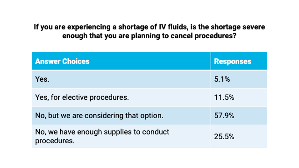Image resolution: width=299 pixels, height=168 pixels.
Task: Click the 'Yes.' answer choice cell
Action: click(x=121, y=79)
